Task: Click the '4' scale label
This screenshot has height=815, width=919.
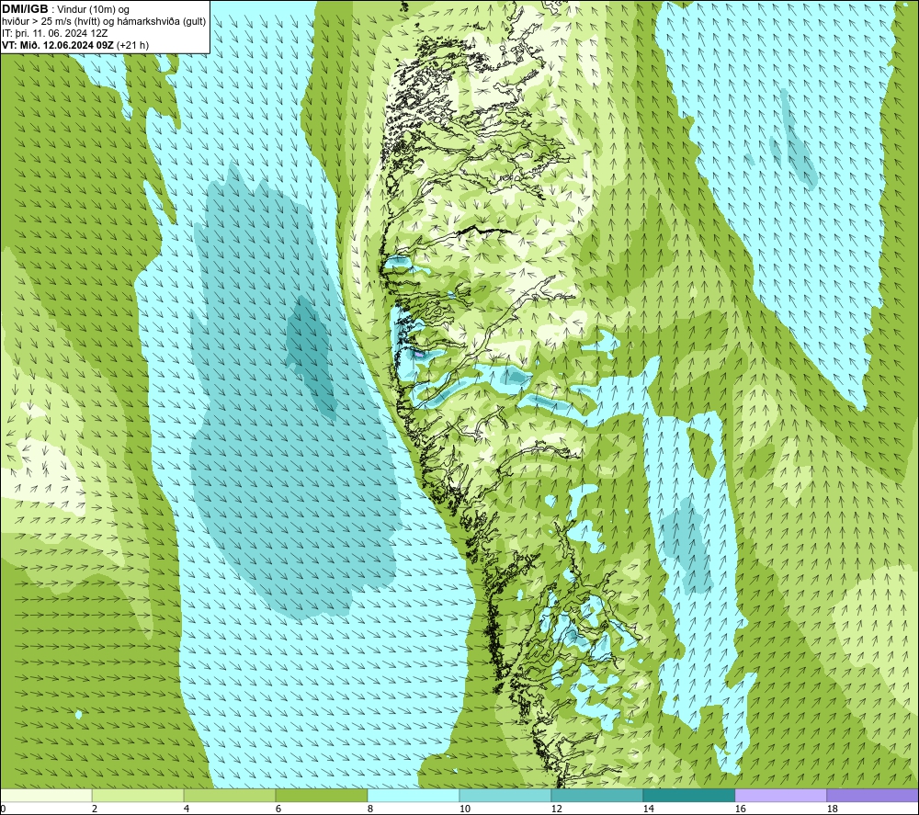Action: (x=187, y=809)
